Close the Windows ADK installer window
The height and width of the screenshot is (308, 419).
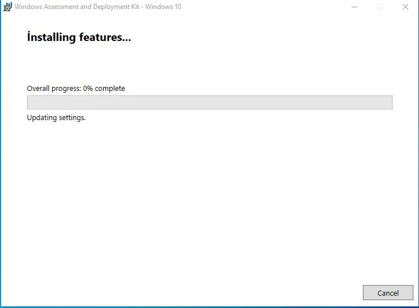[405, 7]
